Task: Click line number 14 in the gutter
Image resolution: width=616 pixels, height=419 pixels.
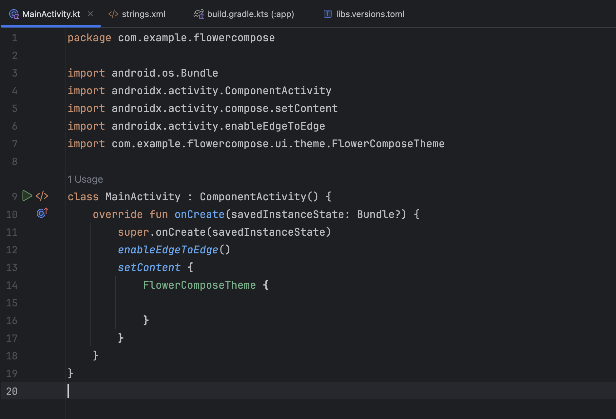Action: point(12,285)
